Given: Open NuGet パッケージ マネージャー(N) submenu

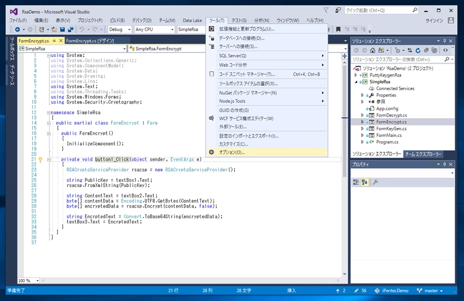Looking at the screenshot, I should click(267, 93).
